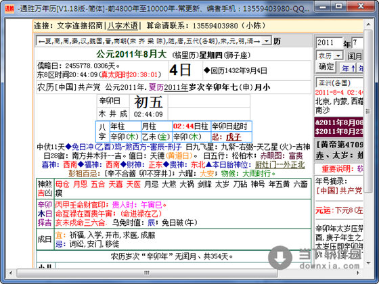
Task: Click the 文字连接招商 link
Action: pos(80,26)
